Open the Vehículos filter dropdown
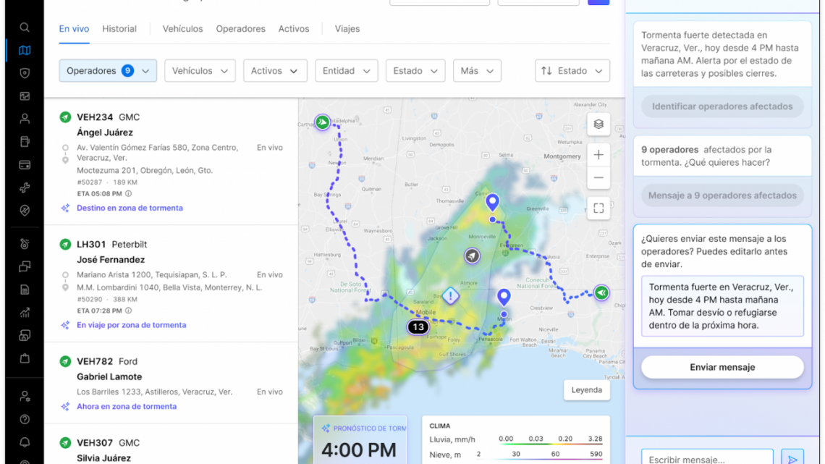 200,71
